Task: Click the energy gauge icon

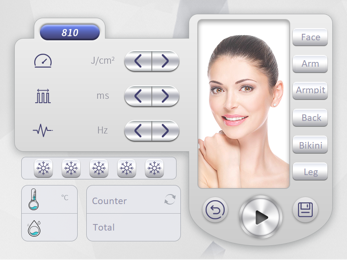Action: coord(42,61)
